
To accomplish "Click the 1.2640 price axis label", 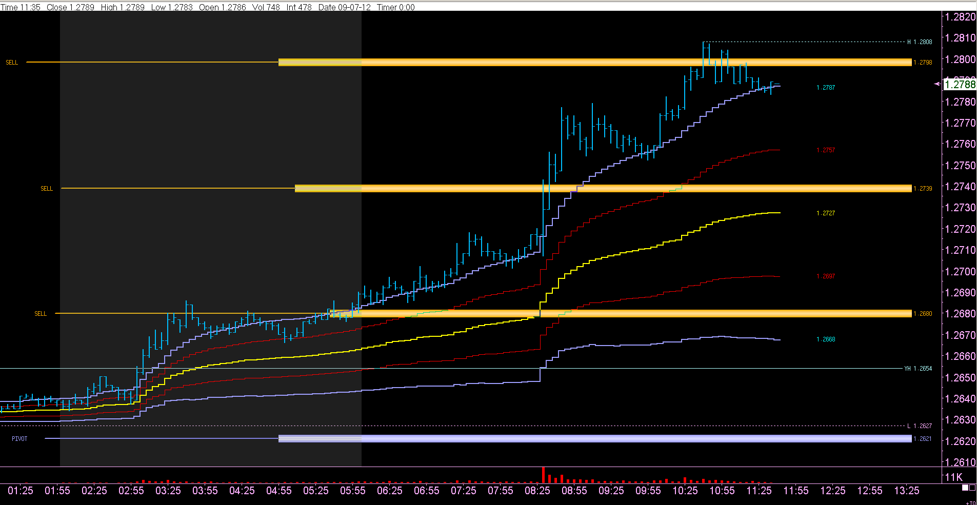I will [960, 399].
